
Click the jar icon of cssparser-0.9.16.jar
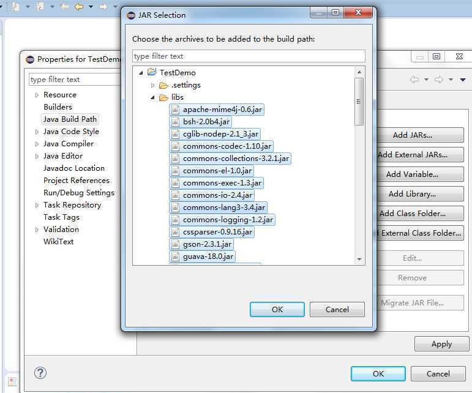tap(175, 232)
